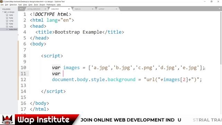
Task: Click the vertical editor scrollbar
Action: pyautogui.click(x=221, y=38)
